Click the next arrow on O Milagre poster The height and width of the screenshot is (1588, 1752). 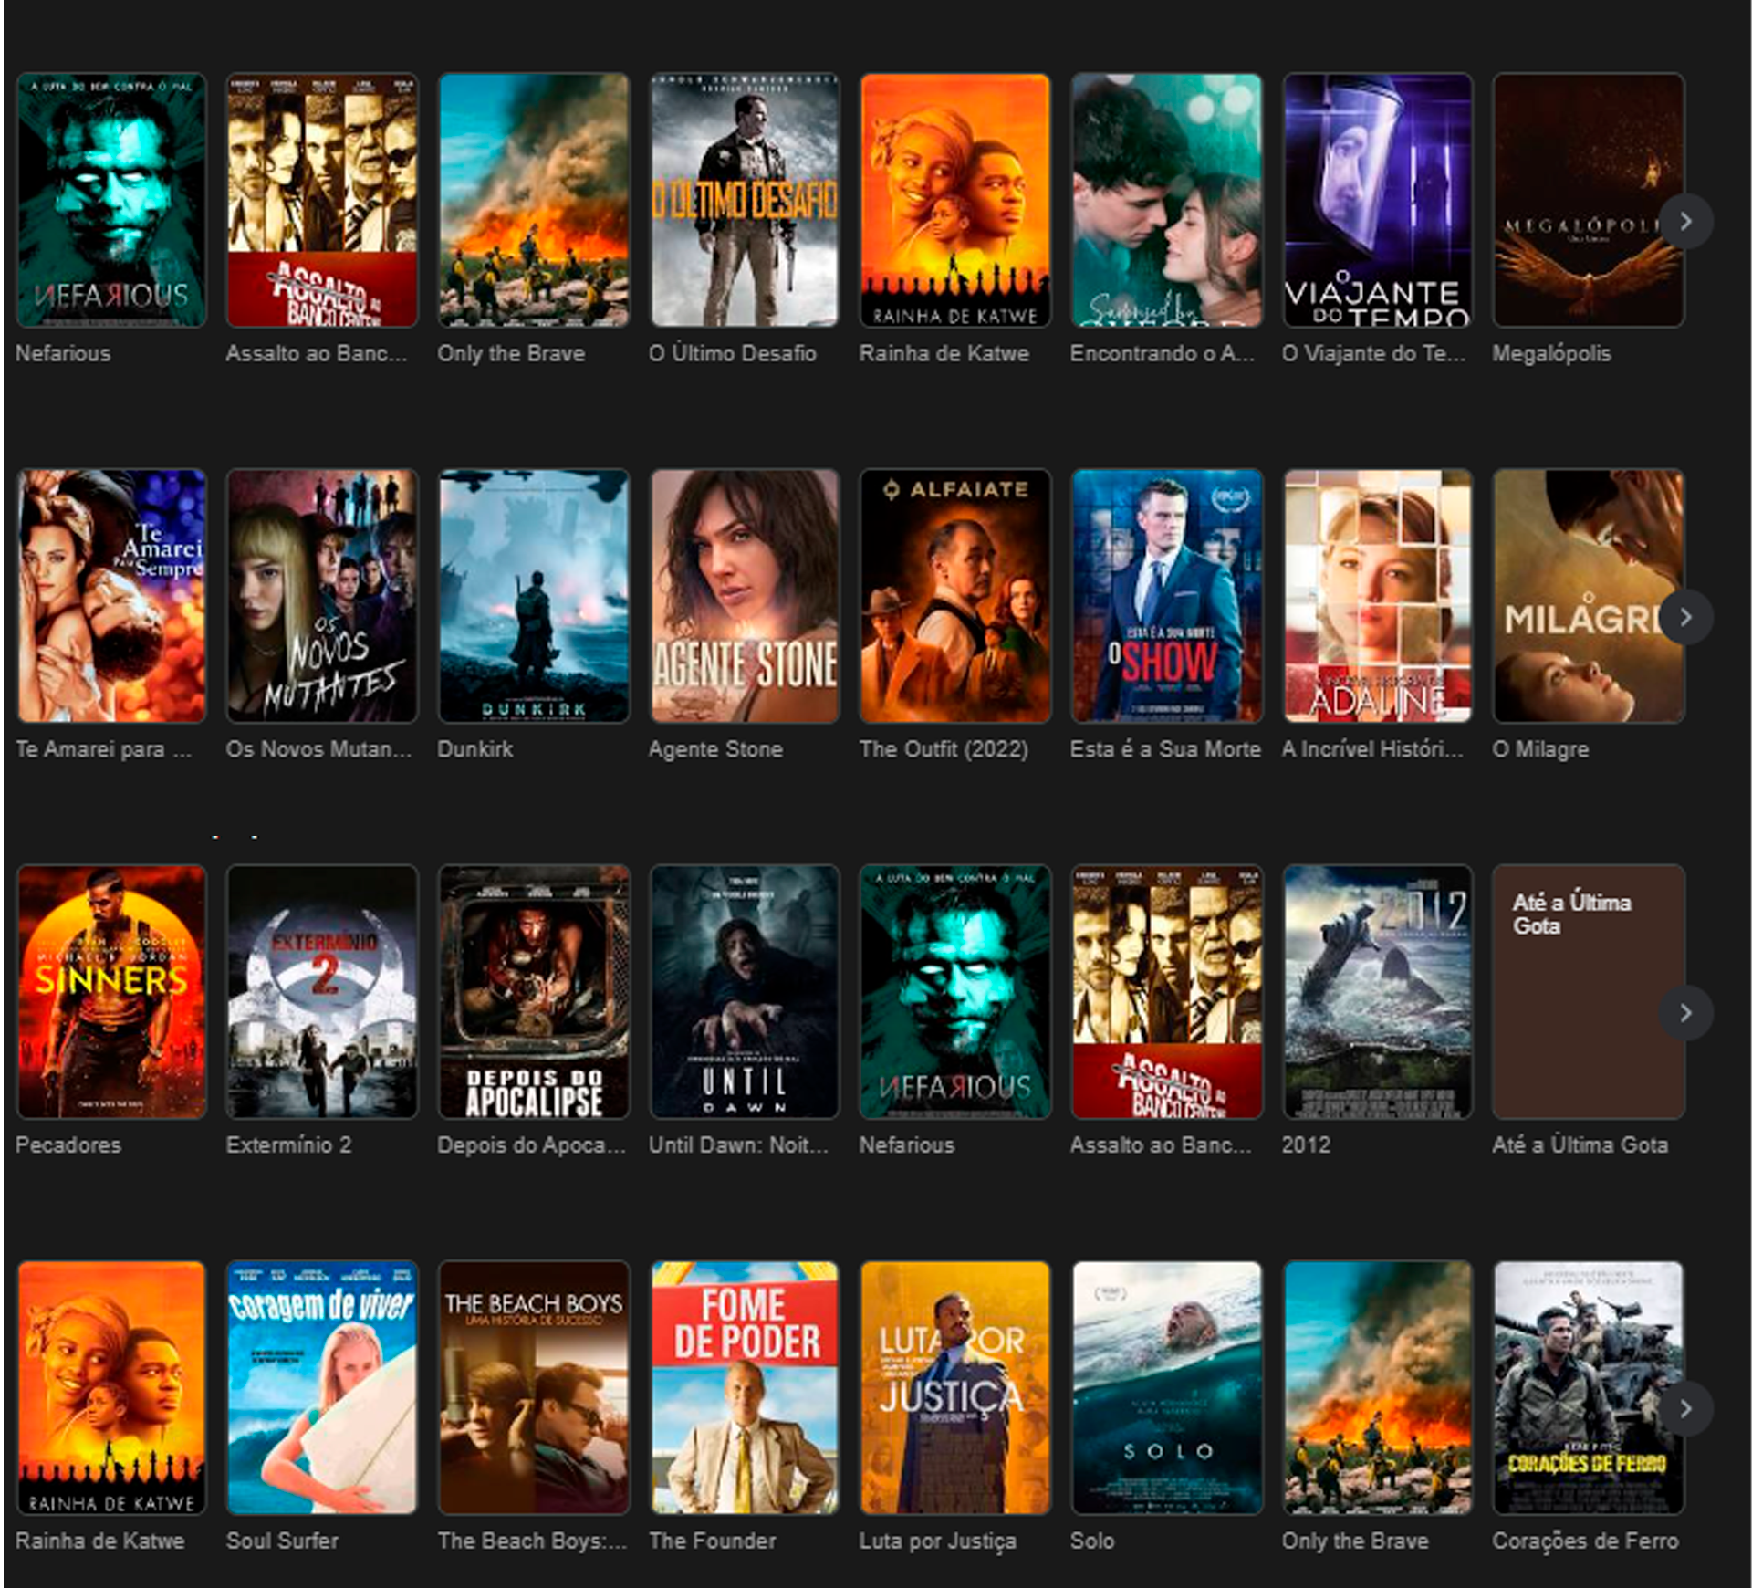[x=1685, y=618]
